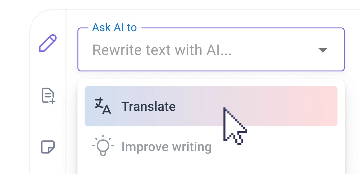Click blank area inside the Ask AI field
This screenshot has width=359, height=174.
[x=275, y=50]
